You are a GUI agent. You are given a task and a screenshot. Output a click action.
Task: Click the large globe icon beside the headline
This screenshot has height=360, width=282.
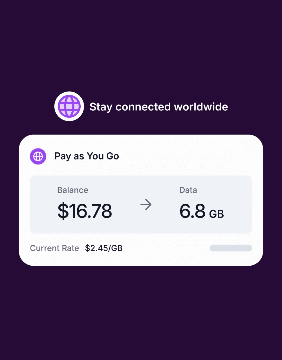click(x=69, y=106)
